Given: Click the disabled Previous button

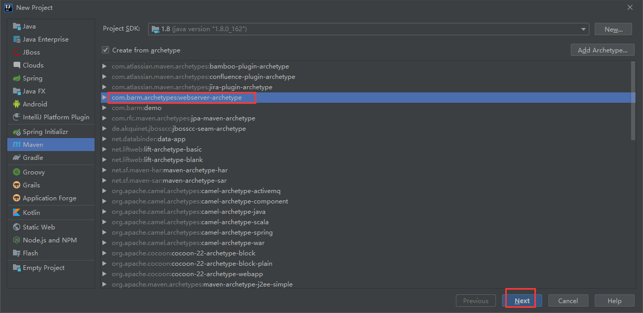Looking at the screenshot, I should coord(476,301).
